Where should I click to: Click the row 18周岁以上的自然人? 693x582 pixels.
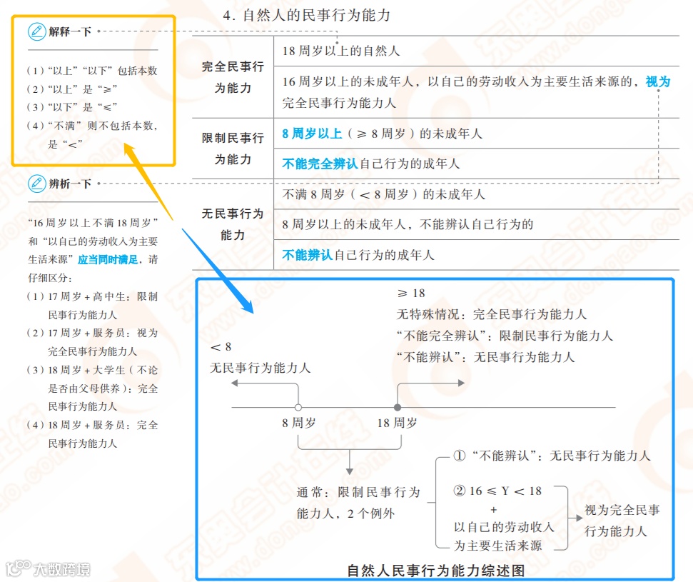coord(477,51)
